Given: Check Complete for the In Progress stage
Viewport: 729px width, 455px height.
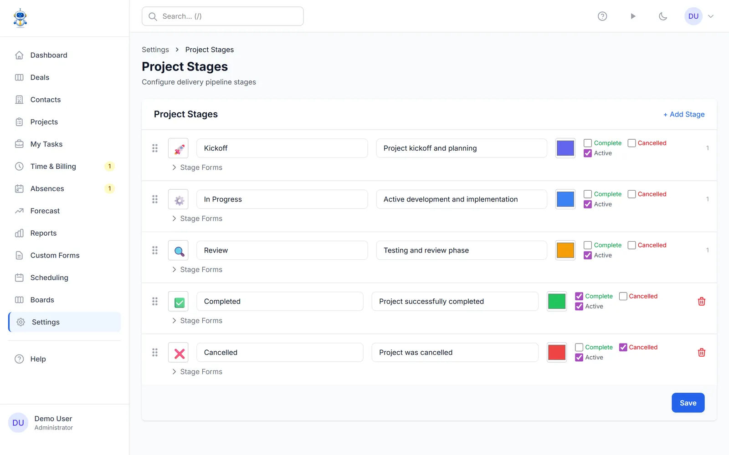Looking at the screenshot, I should (588, 194).
